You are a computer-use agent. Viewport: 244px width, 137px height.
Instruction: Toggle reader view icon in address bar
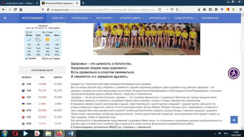160,9
